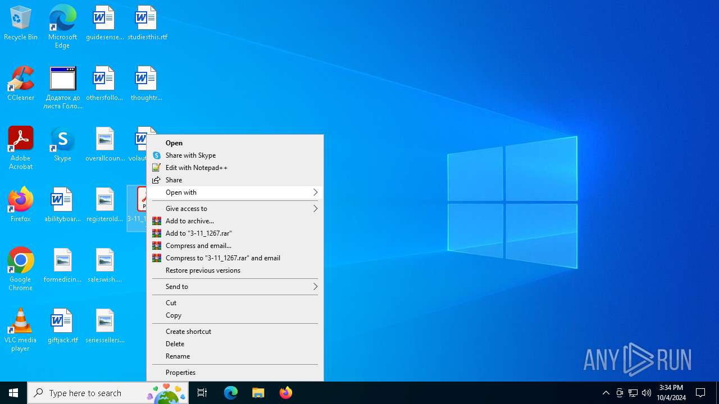Screen dimensions: 719x404
Task: Expand the Give access to submenu
Action: pos(235,209)
